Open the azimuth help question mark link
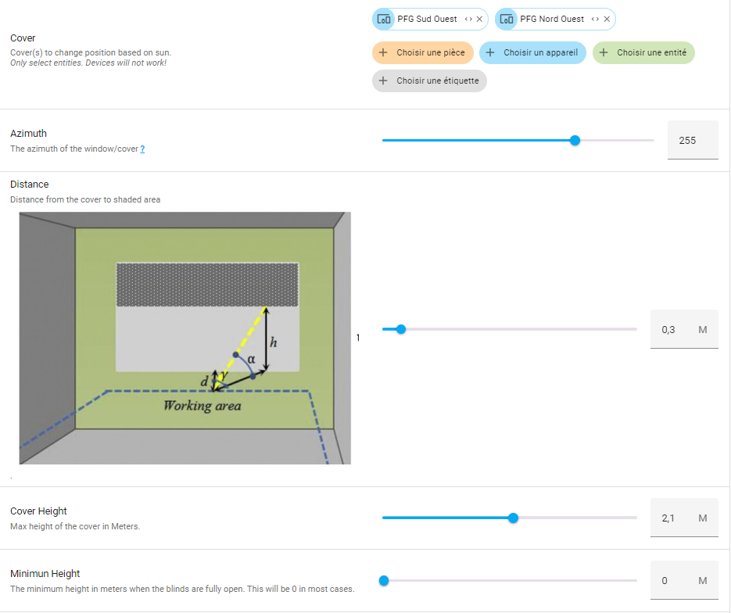This screenshot has width=731, height=613. pos(142,149)
